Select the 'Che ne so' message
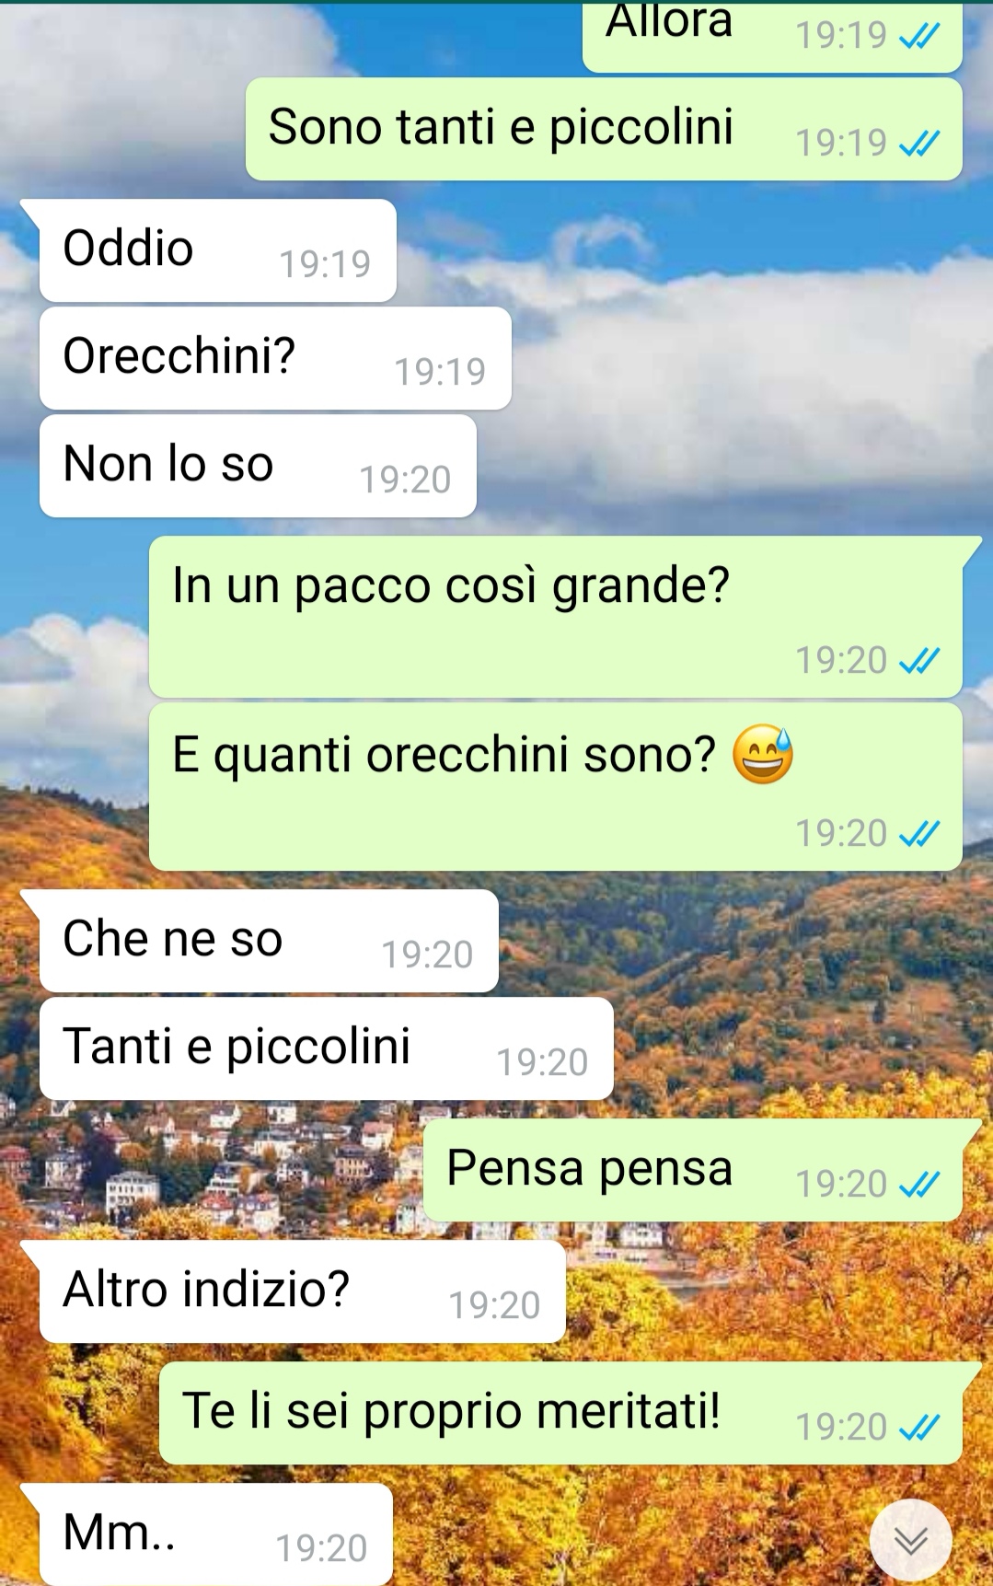Screen dimensions: 993x1586 (269, 941)
